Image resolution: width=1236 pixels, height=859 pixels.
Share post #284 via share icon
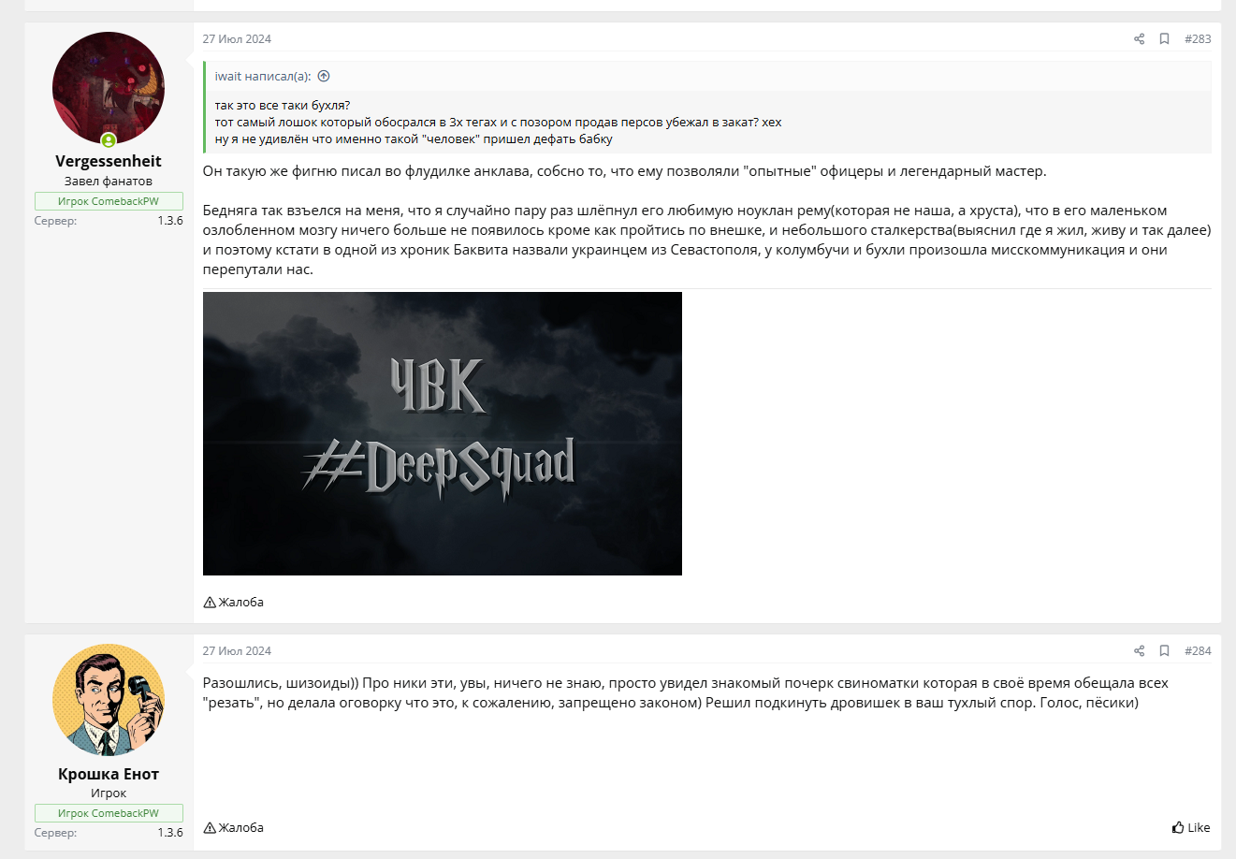[x=1139, y=651]
